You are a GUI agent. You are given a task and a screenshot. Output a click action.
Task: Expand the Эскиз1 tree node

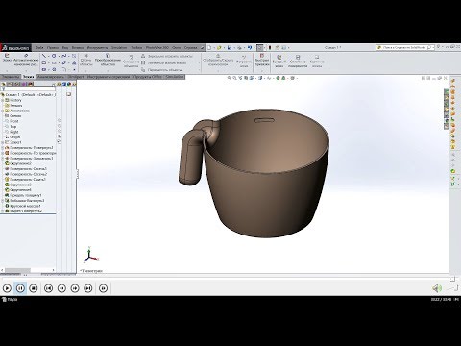tap(3, 142)
